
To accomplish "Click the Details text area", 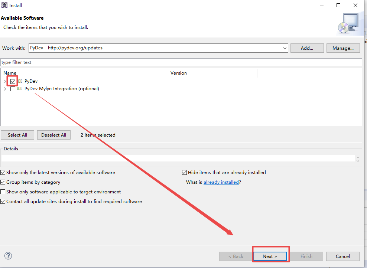I will [x=178, y=158].
